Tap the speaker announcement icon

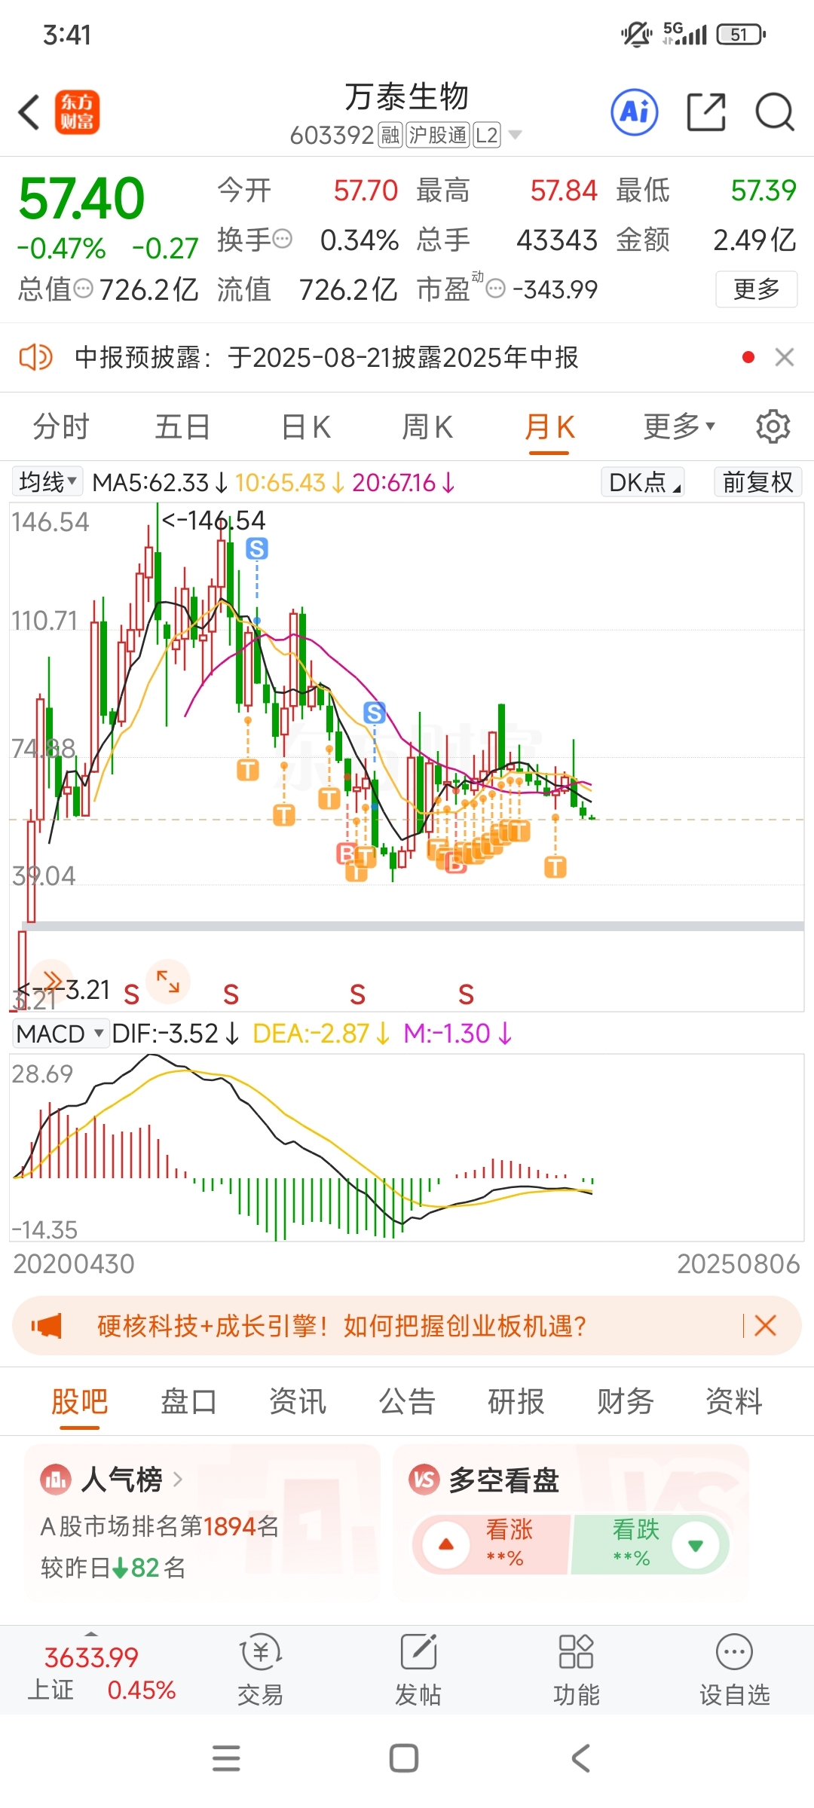pyautogui.click(x=35, y=357)
